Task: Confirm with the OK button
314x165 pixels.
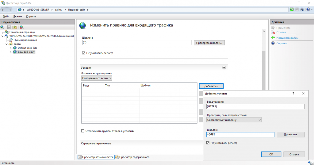Action: coord(271,154)
